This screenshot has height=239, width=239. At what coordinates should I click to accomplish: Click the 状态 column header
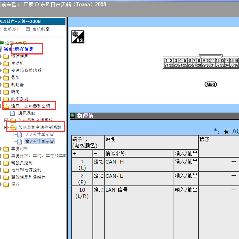tap(219, 146)
